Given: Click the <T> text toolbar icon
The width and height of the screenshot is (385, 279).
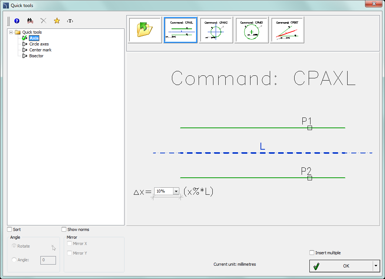Looking at the screenshot, I should (70, 21).
